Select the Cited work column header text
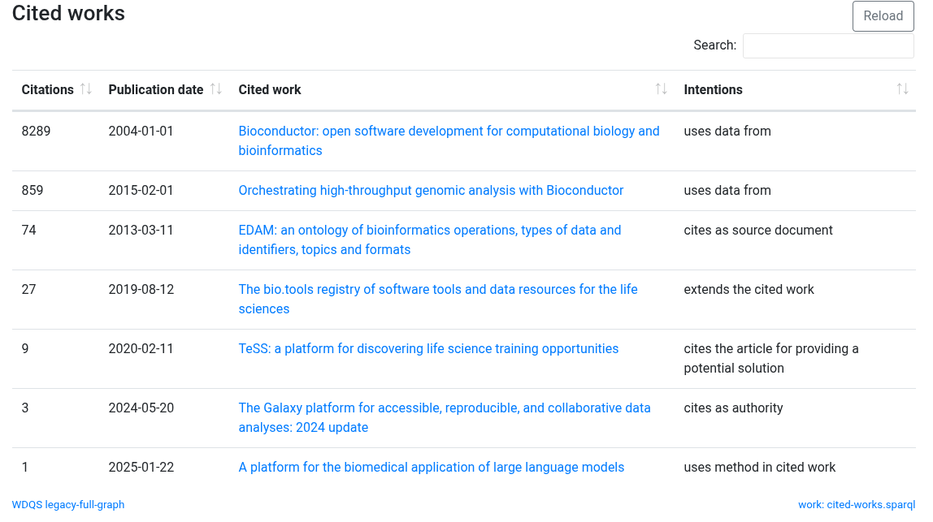 [x=270, y=90]
